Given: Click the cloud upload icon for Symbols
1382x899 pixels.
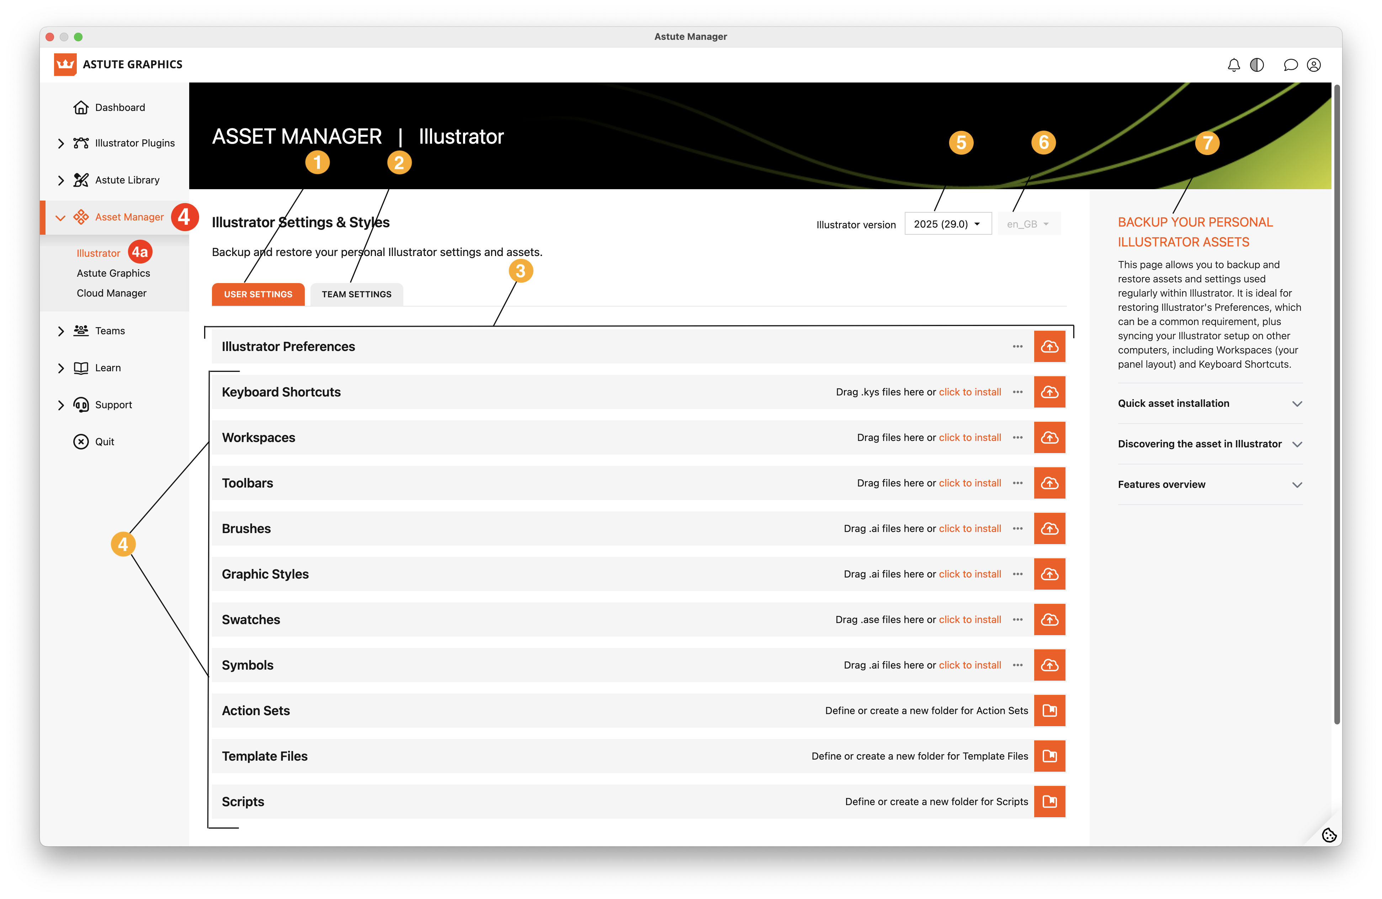Looking at the screenshot, I should point(1049,665).
